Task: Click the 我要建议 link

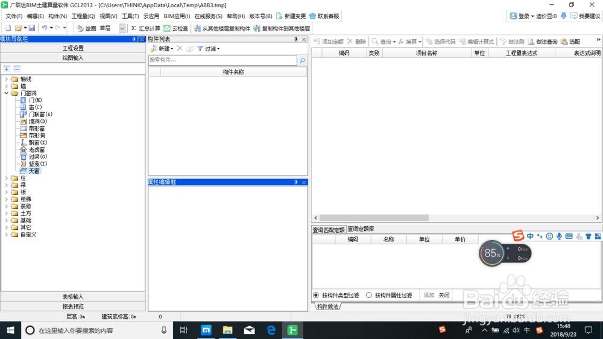Action: [585, 16]
